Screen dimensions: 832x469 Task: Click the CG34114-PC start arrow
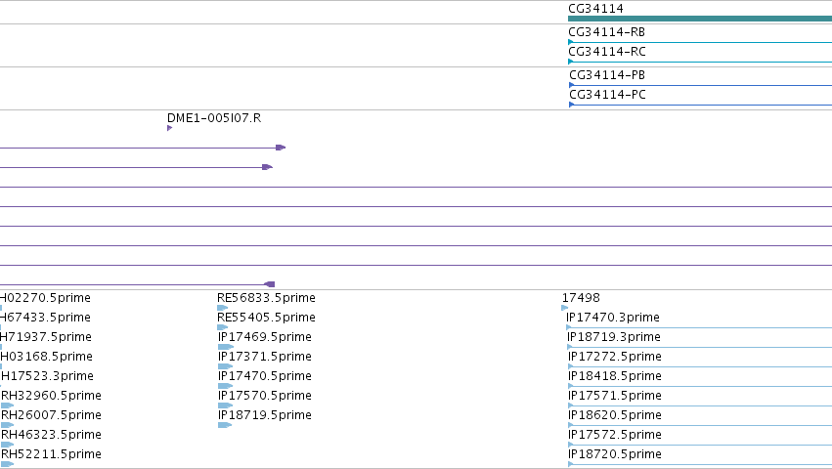point(572,105)
